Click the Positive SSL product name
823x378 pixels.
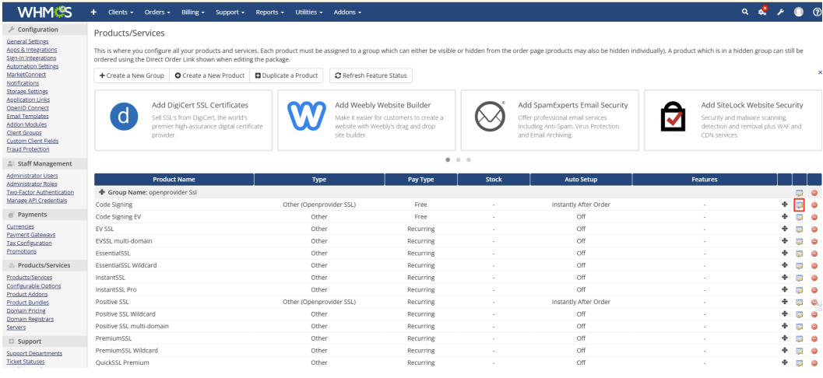[112, 302]
